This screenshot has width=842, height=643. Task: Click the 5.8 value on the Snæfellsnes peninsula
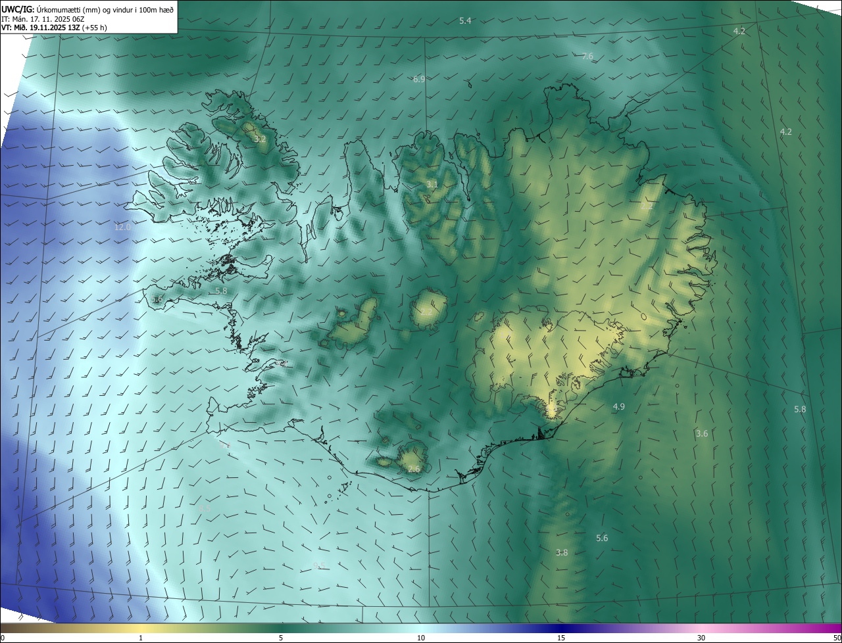click(221, 291)
